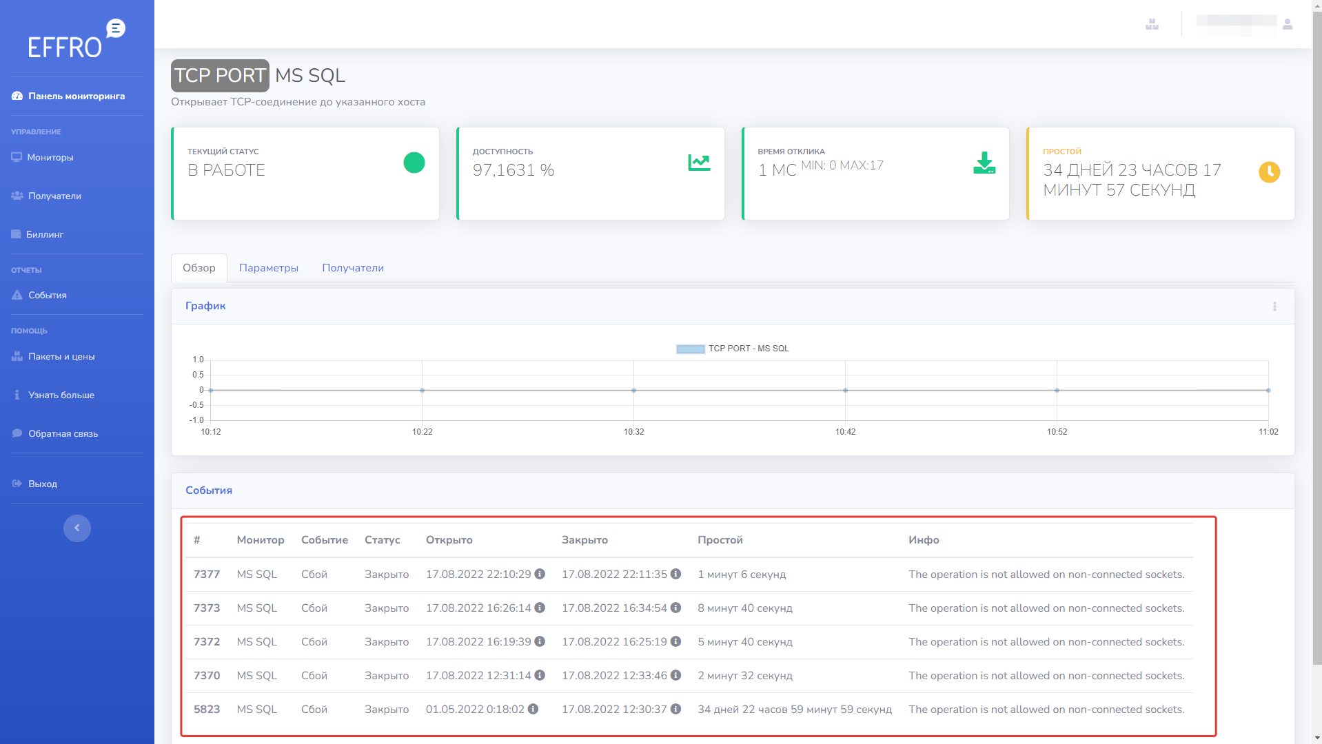Image resolution: width=1322 pixels, height=744 pixels.
Task: Click info icon beside 01.05.2022 0:18:02
Action: (x=533, y=709)
